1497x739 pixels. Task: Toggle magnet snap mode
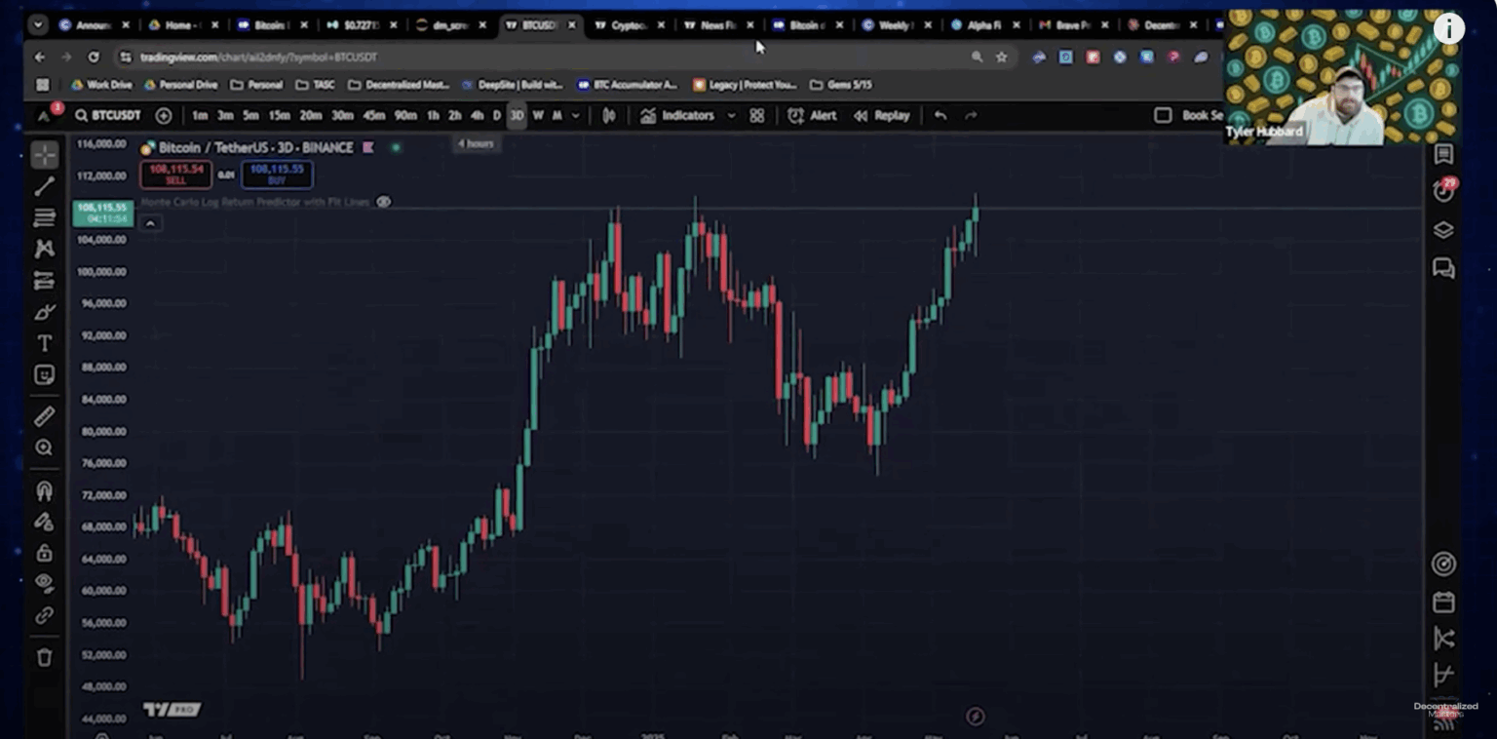[45, 490]
